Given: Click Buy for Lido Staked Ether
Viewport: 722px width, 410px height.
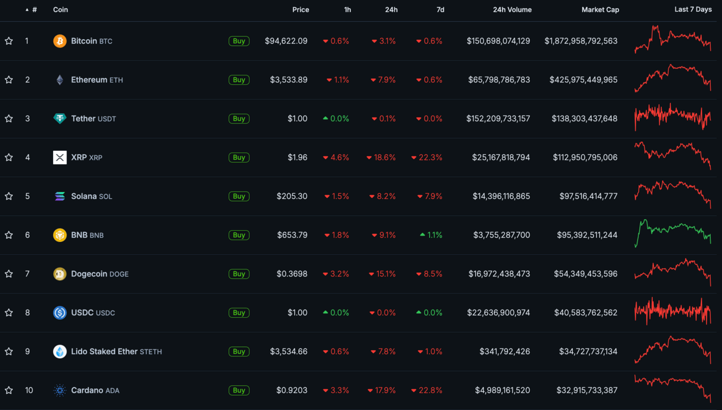Looking at the screenshot, I should [x=239, y=351].
